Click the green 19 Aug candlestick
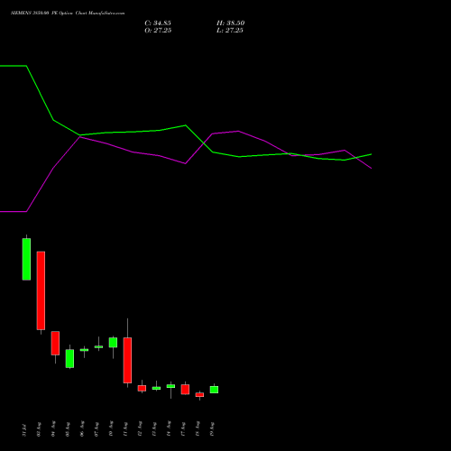451x451 pixels. pos(214,390)
